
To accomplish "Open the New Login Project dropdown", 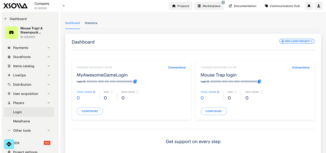I will click(297, 41).
